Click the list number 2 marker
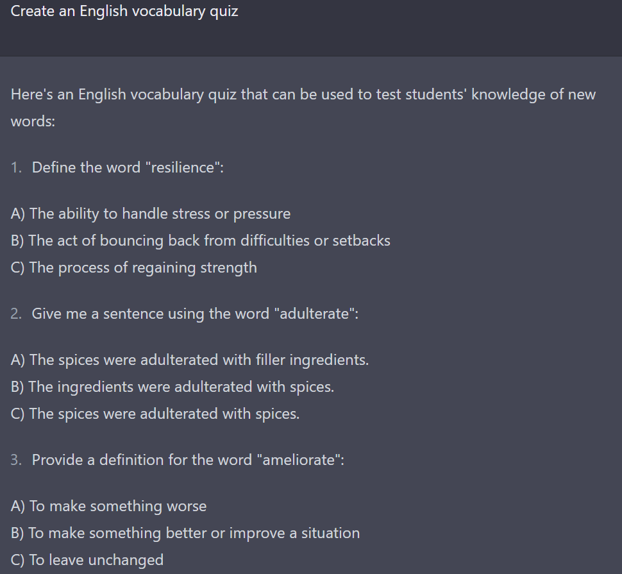The width and height of the screenshot is (622, 574). click(x=16, y=314)
